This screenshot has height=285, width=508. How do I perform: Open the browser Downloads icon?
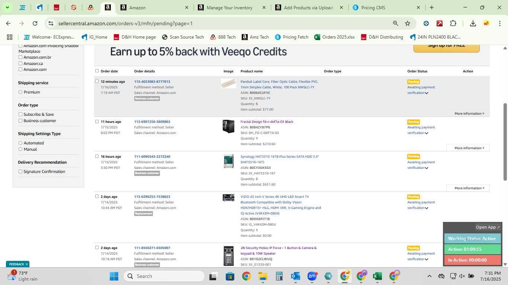473,23
